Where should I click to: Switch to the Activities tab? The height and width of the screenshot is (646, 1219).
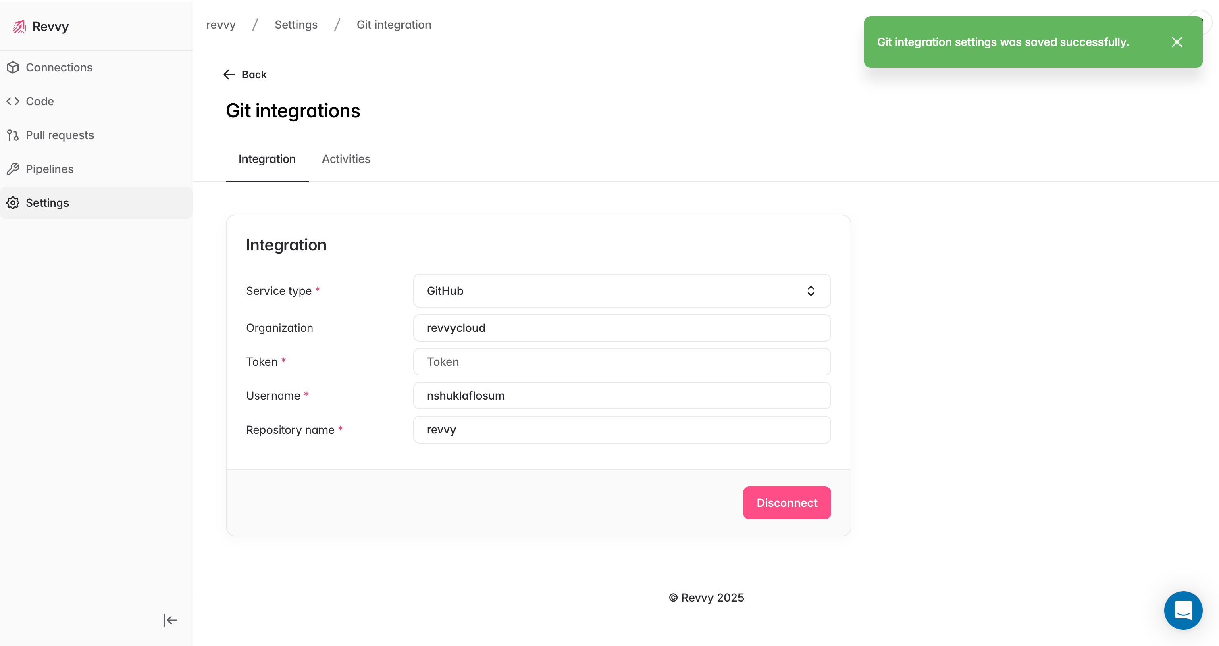[x=346, y=159]
